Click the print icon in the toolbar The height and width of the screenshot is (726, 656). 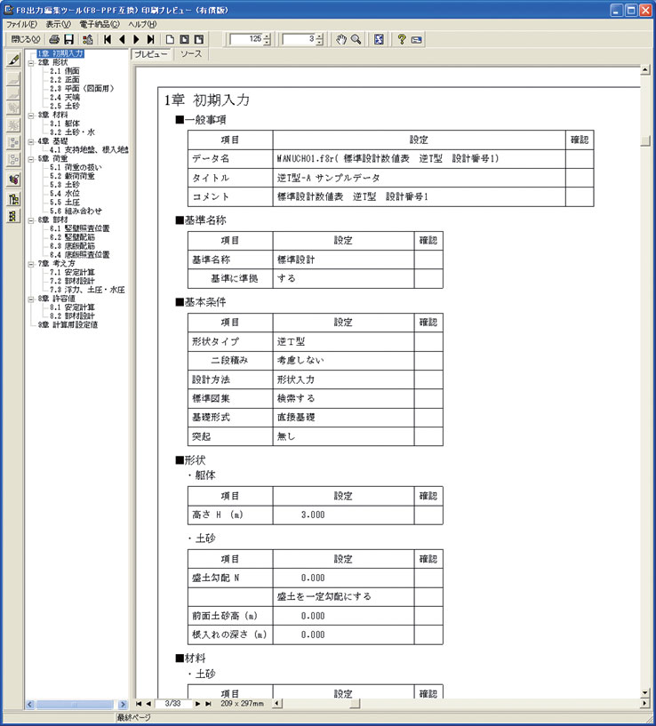click(54, 39)
